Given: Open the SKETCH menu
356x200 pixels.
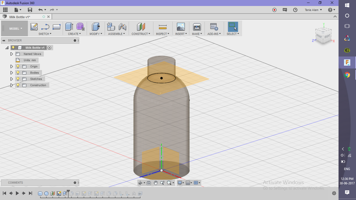Looking at the screenshot, I should coord(45,34).
